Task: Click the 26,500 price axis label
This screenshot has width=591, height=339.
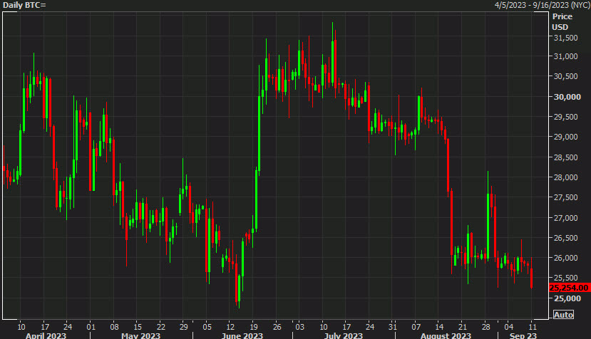Action: (x=565, y=238)
